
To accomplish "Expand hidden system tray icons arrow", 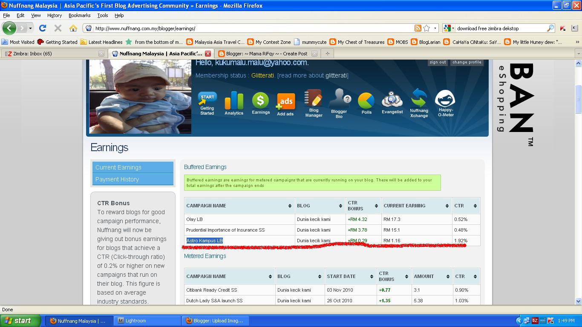I will tap(519, 321).
